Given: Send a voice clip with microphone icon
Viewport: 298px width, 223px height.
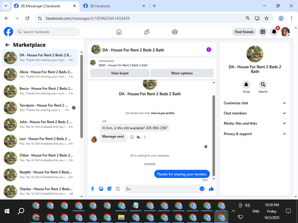Looking at the screenshot, I should [x=92, y=189].
